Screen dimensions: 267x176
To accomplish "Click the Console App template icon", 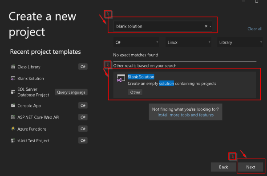I will pyautogui.click(x=13, y=105).
